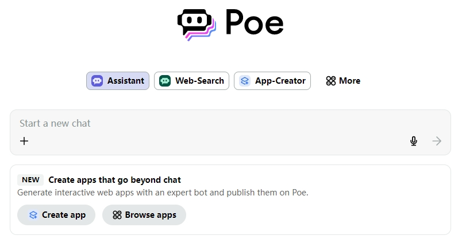Click the plus attach icon
Viewport: 462px width, 243px height.
(x=24, y=141)
